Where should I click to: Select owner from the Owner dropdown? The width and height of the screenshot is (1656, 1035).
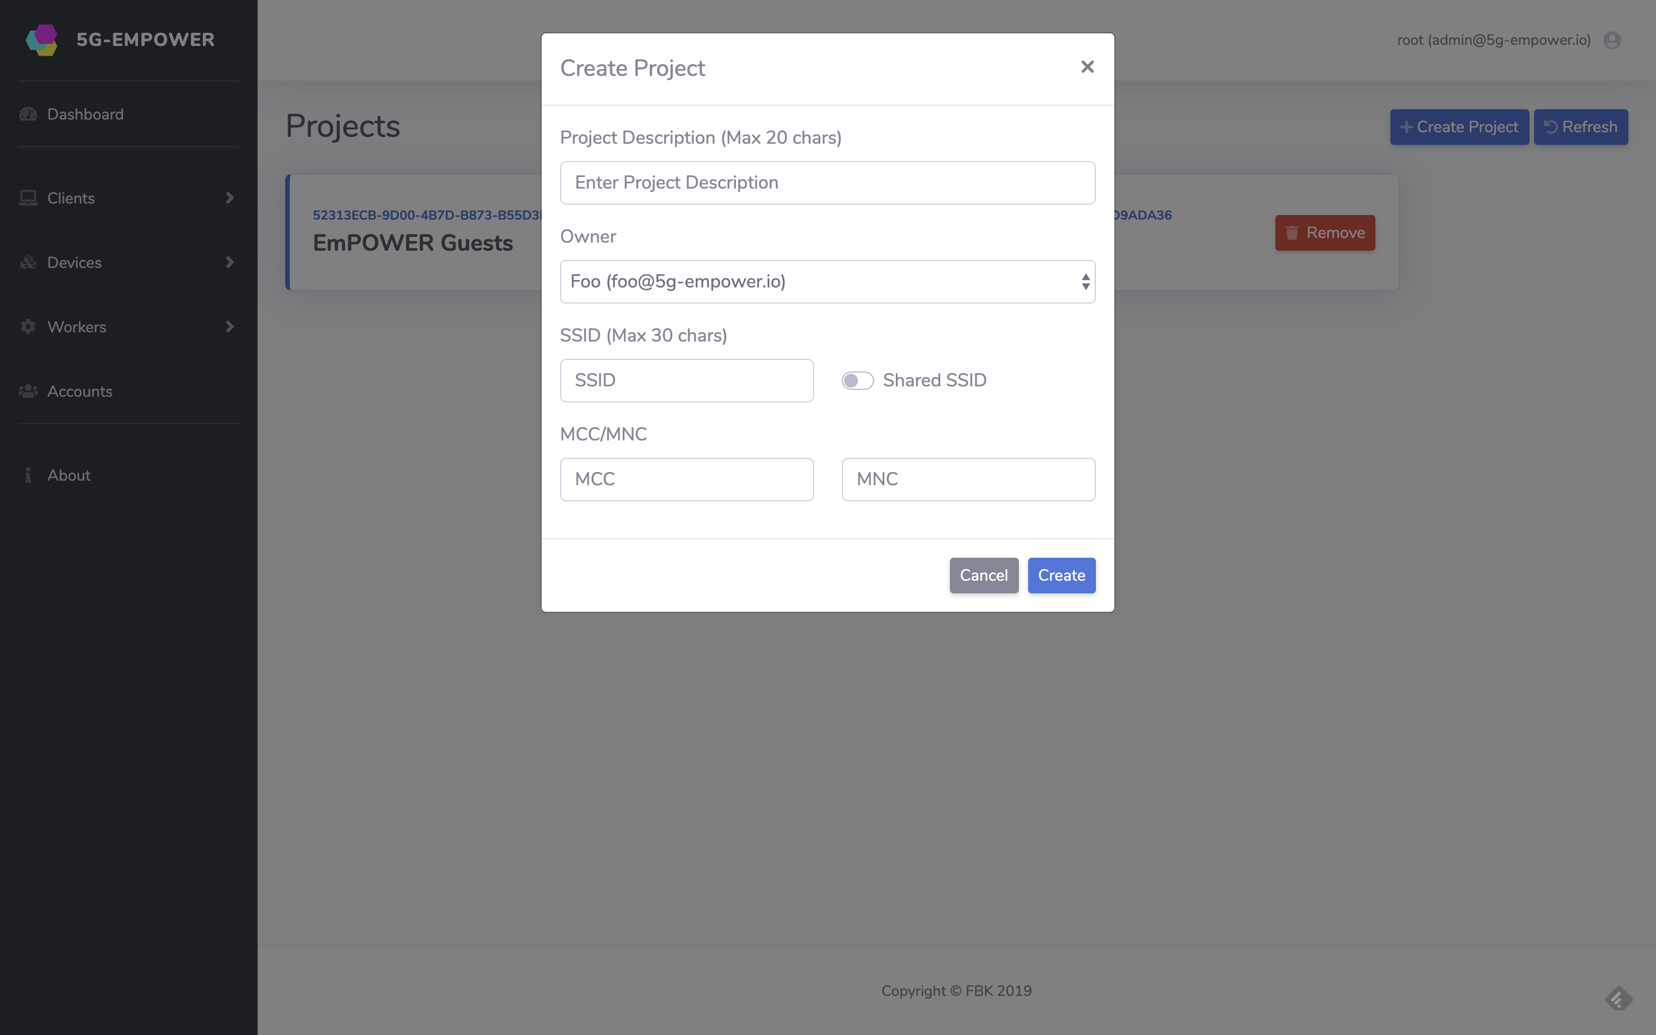[x=827, y=281]
